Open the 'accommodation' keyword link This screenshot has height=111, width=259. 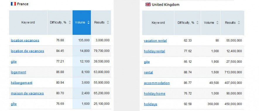point(157,83)
